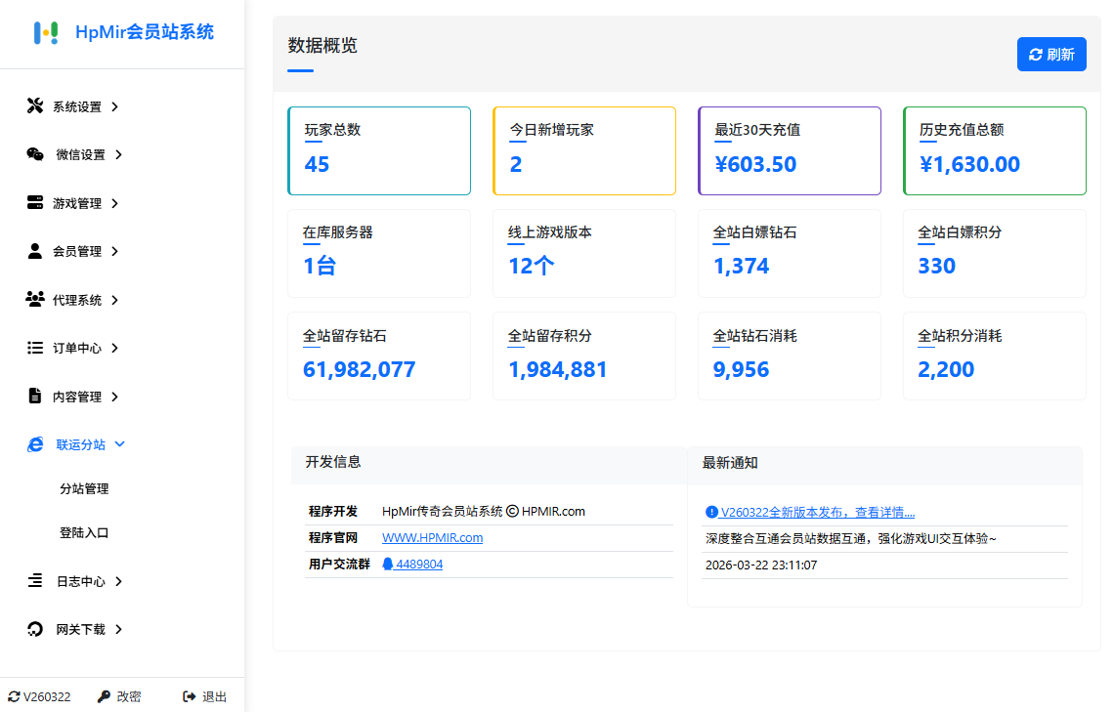Click the list icon beside 订单中心

click(35, 348)
